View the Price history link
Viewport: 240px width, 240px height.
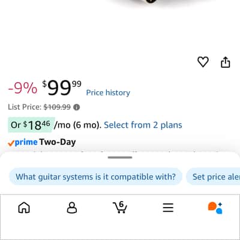click(108, 92)
